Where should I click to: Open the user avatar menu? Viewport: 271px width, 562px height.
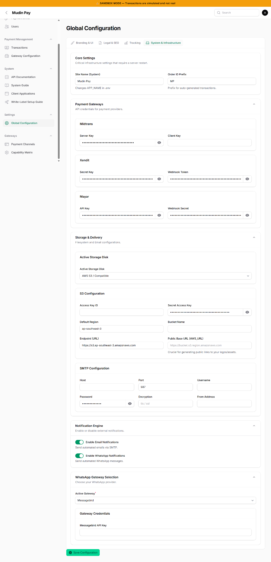(265, 13)
